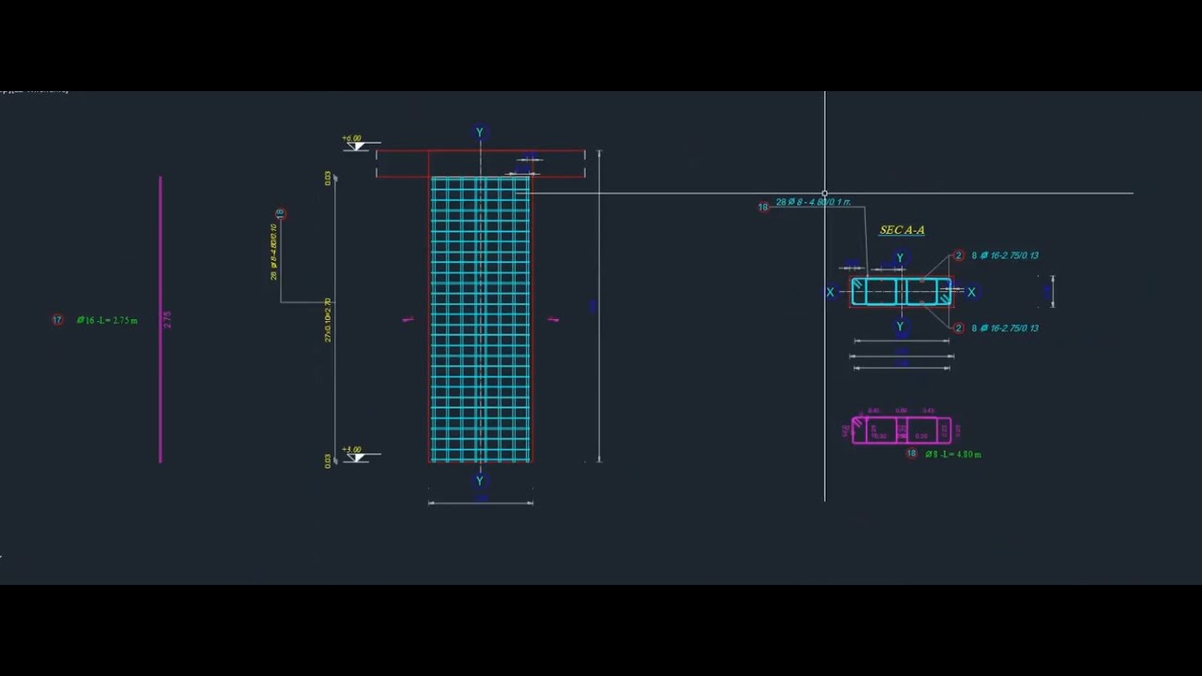The image size is (1202, 676).
Task: Select the lowest dimension line under the cyan section
Action: tap(902, 368)
